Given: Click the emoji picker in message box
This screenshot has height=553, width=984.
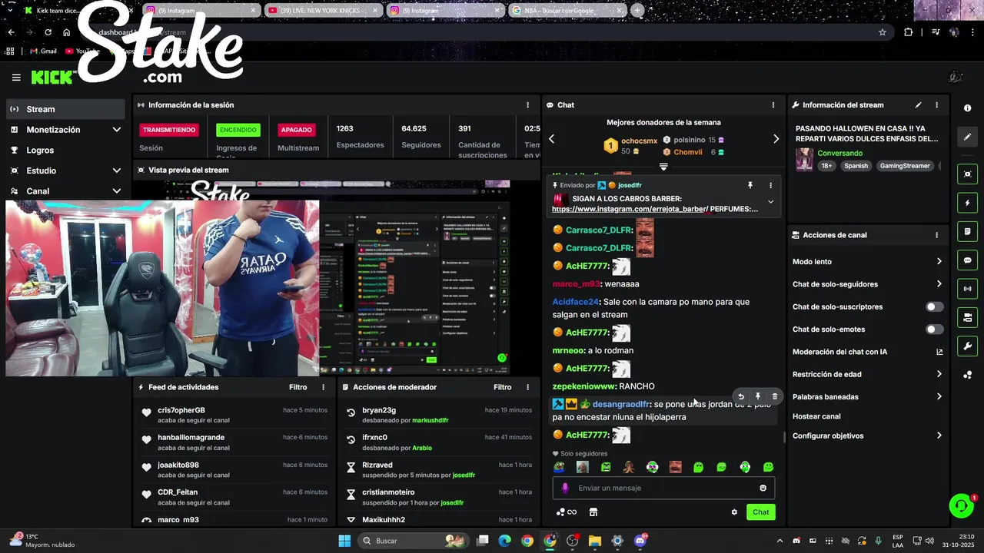Looking at the screenshot, I should [x=763, y=488].
